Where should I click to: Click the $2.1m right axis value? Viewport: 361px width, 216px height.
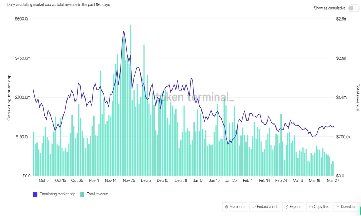341,58
